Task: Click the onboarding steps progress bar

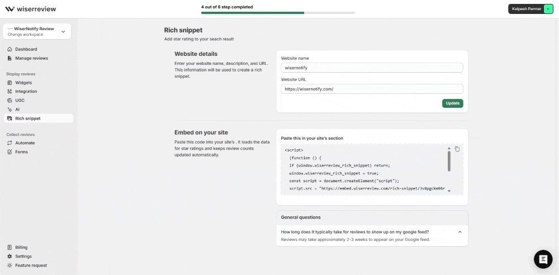Action: click(x=278, y=12)
